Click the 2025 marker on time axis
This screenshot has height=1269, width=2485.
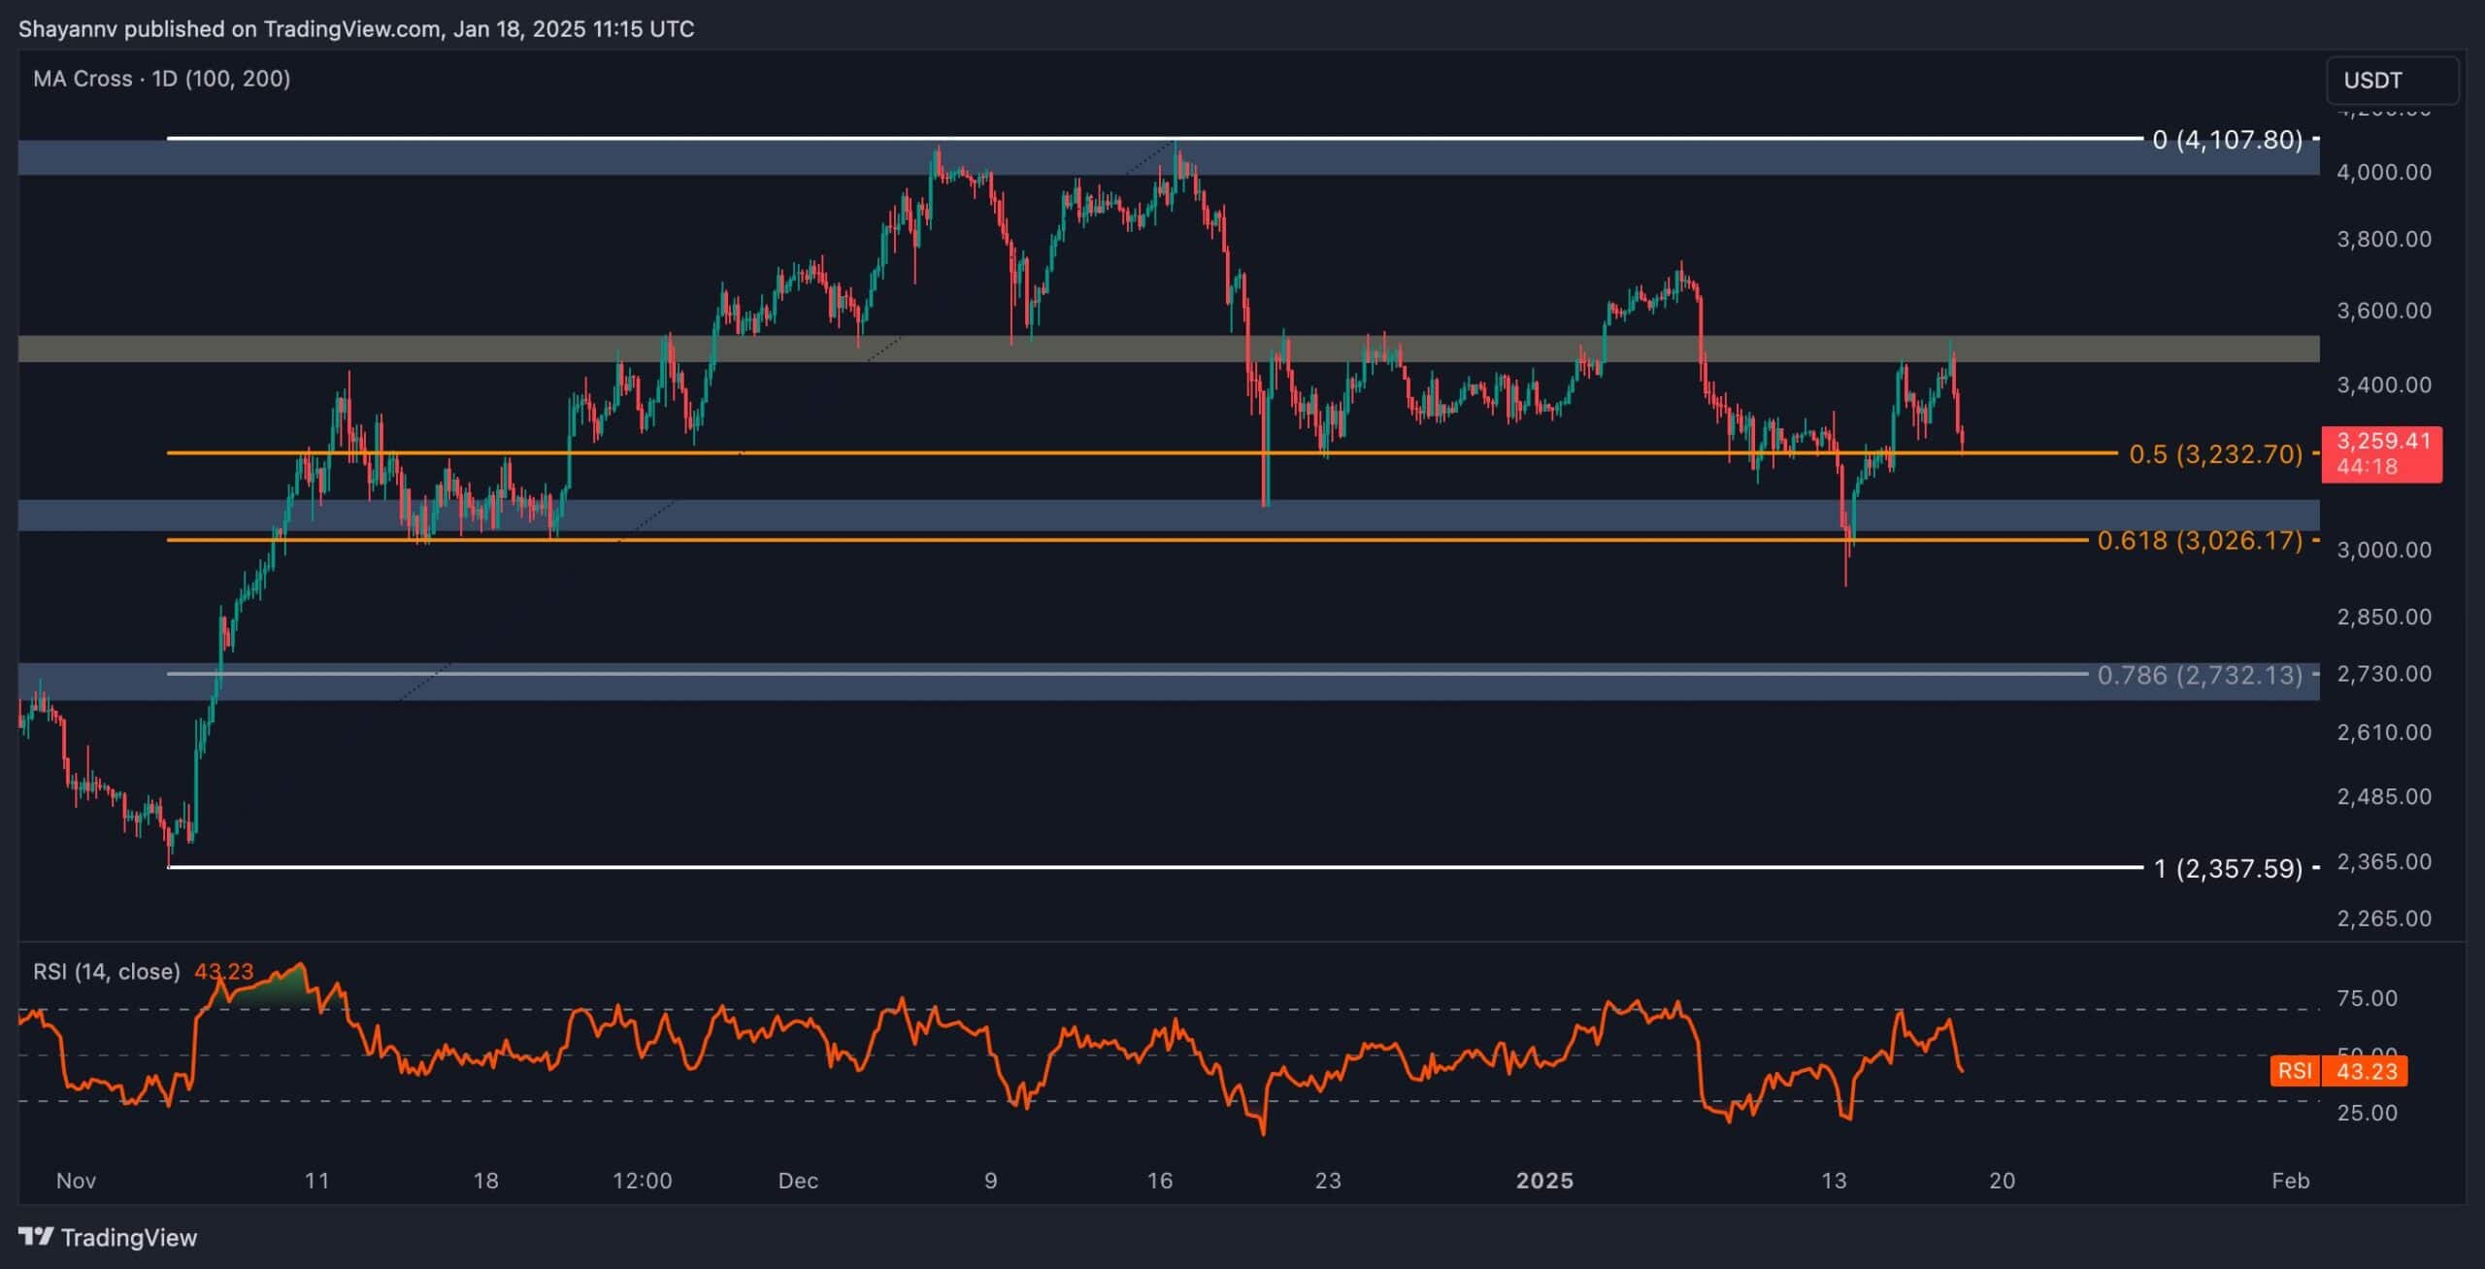coord(1544,1181)
